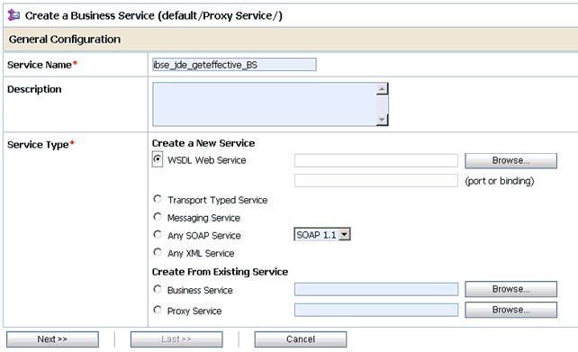Viewport: 578px width, 352px height.
Task: Click Browse next to WSDL Web Service
Action: [510, 161]
